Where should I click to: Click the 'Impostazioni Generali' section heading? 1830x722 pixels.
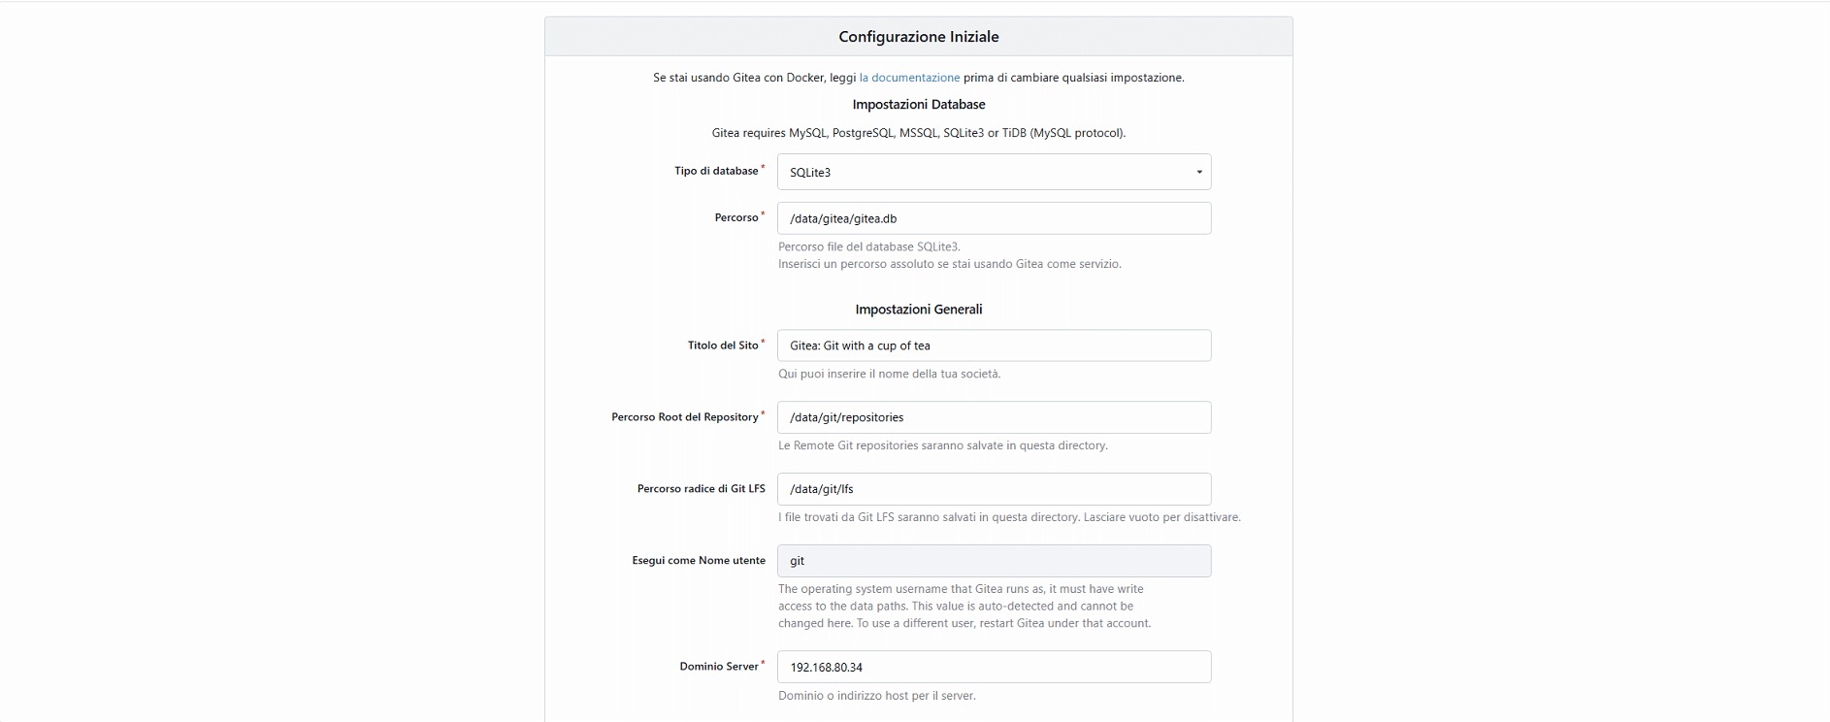(919, 310)
